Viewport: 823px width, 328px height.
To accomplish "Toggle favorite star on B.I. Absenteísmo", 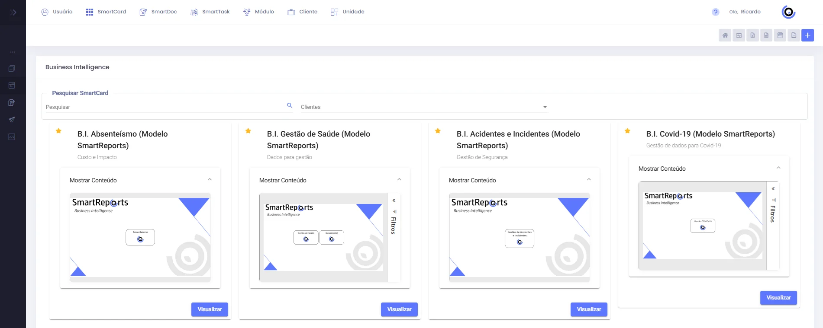I will (x=58, y=131).
